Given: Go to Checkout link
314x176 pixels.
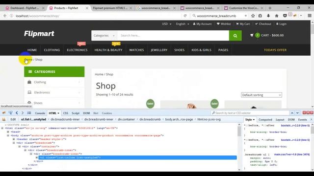Looking at the screenshot, I should [x=263, y=24].
